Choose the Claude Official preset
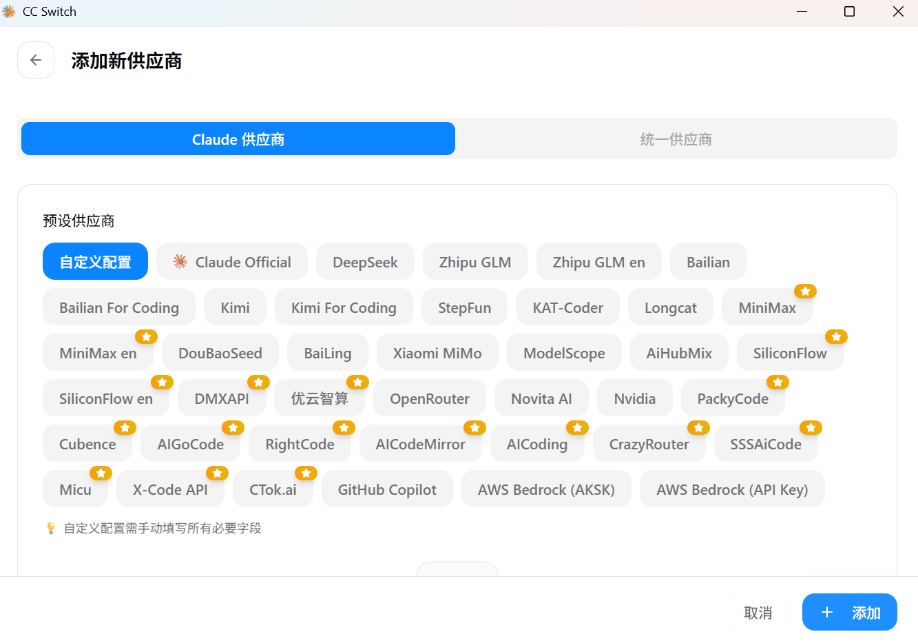The width and height of the screenshot is (918, 643). point(232,261)
